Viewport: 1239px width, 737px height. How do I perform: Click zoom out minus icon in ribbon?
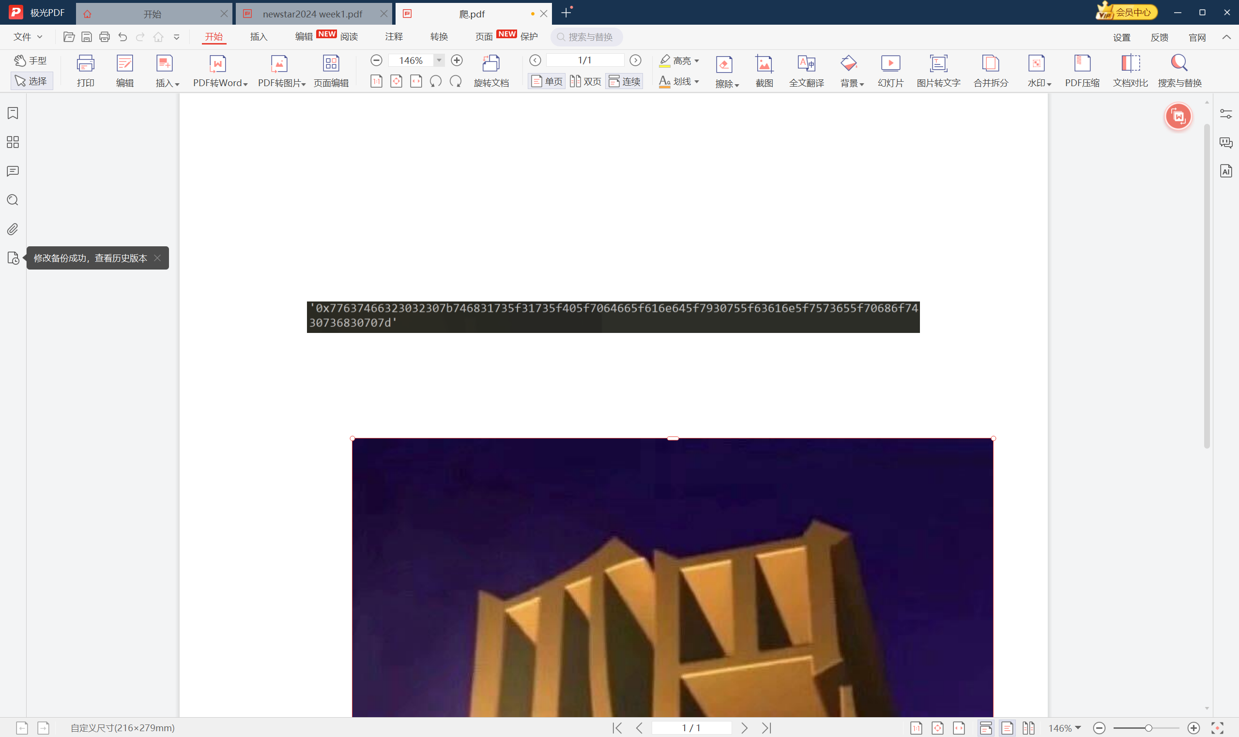(376, 60)
